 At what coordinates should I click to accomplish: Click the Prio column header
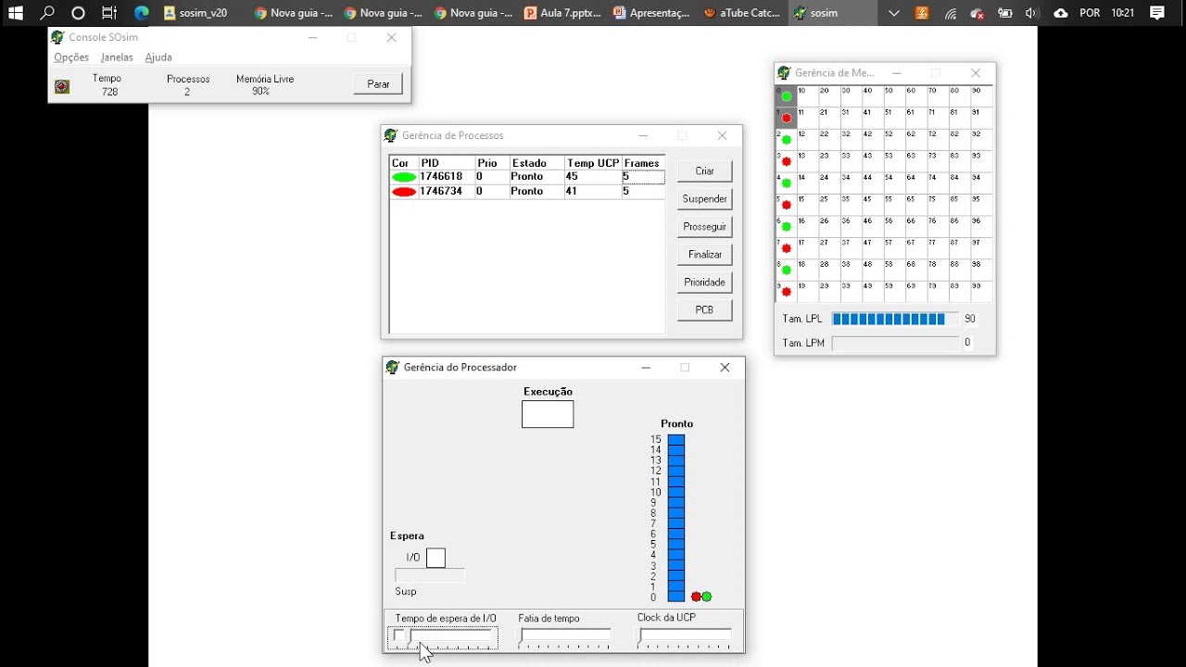(x=491, y=163)
